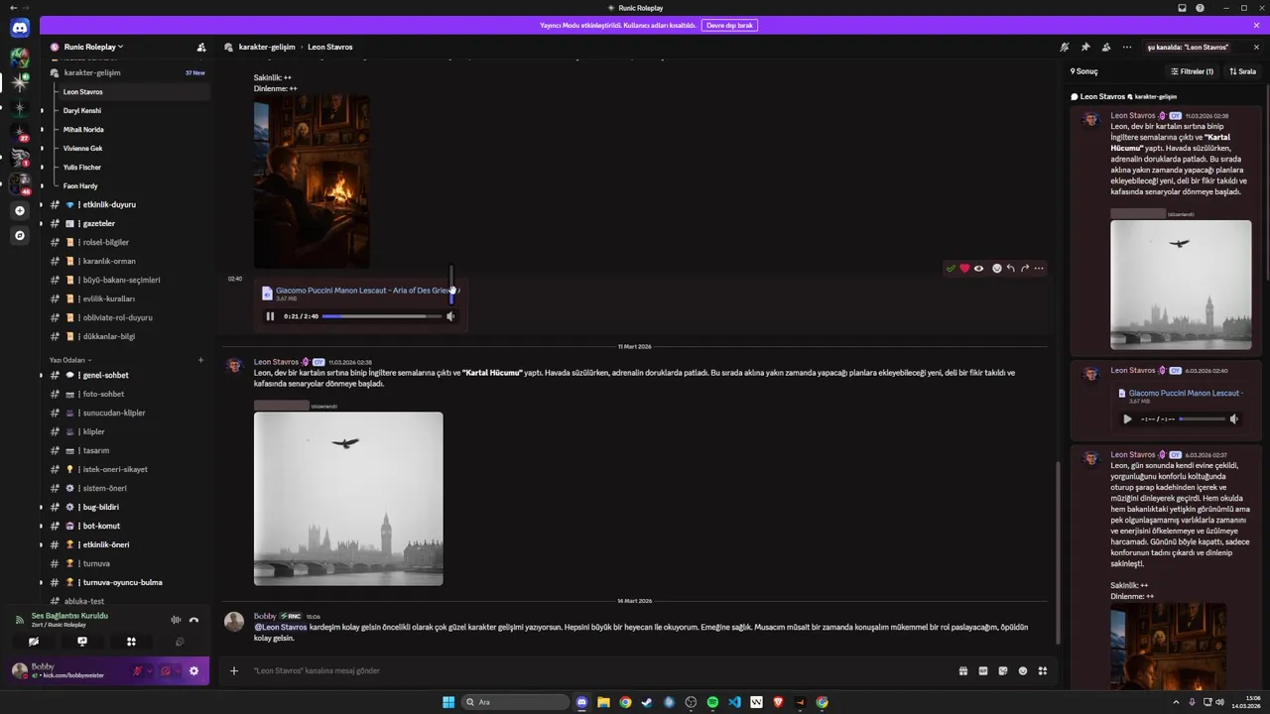The image size is (1270, 714).
Task: Forward the hovered message
Action: (x=1025, y=269)
